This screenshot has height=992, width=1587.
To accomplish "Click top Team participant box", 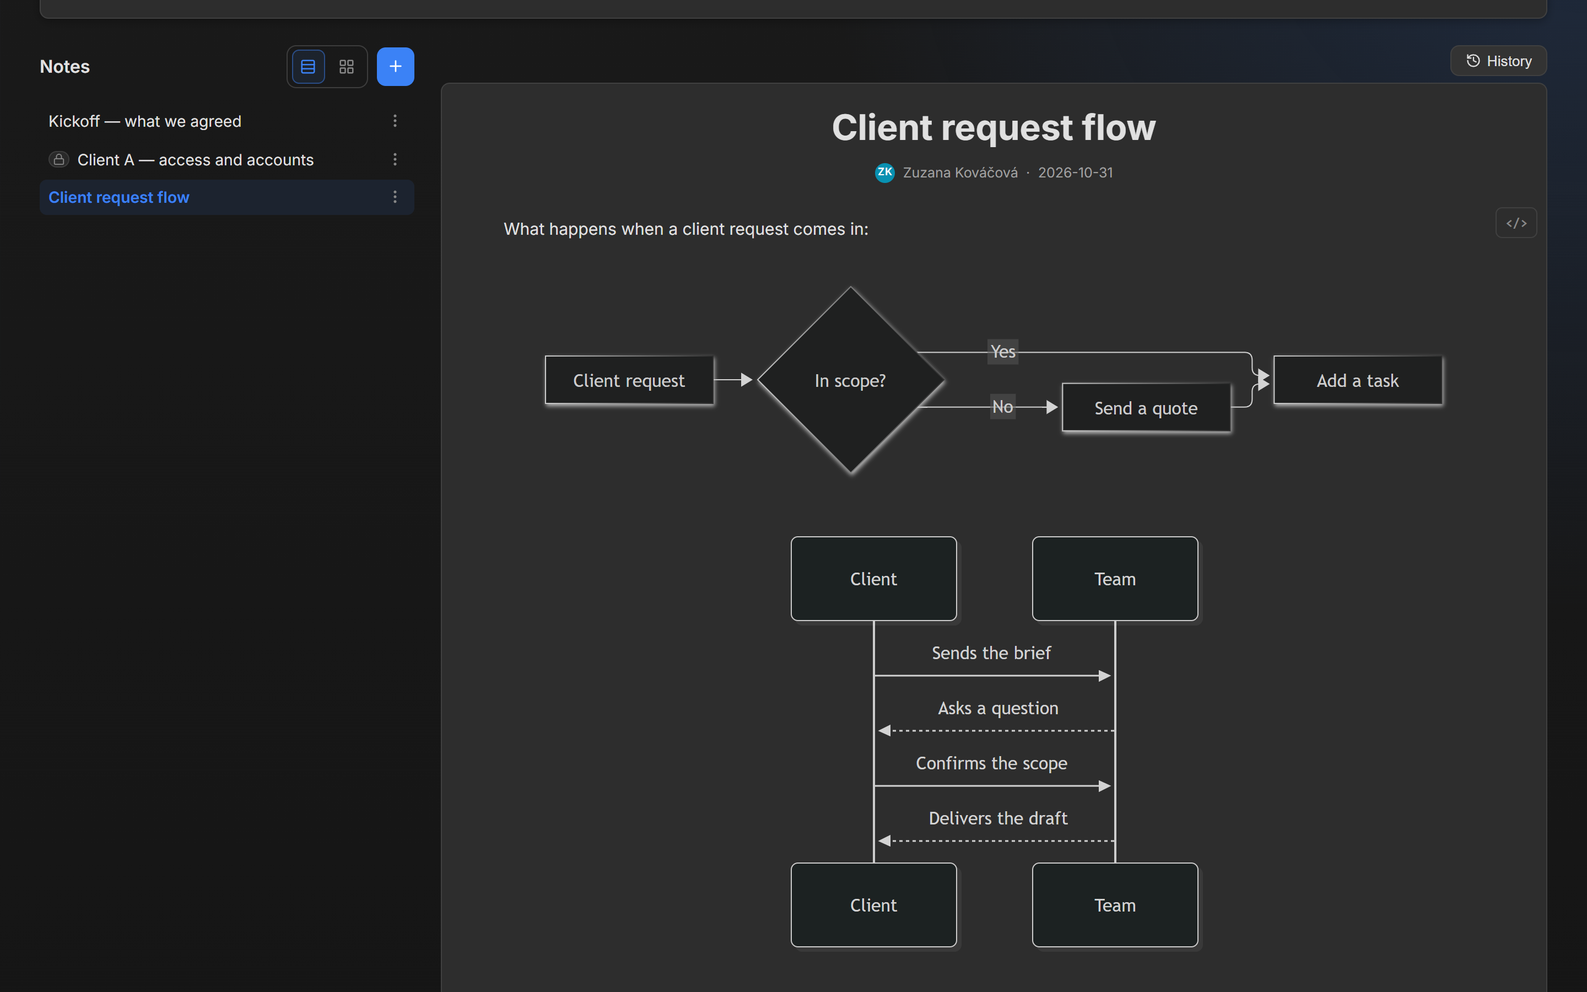I will point(1115,579).
